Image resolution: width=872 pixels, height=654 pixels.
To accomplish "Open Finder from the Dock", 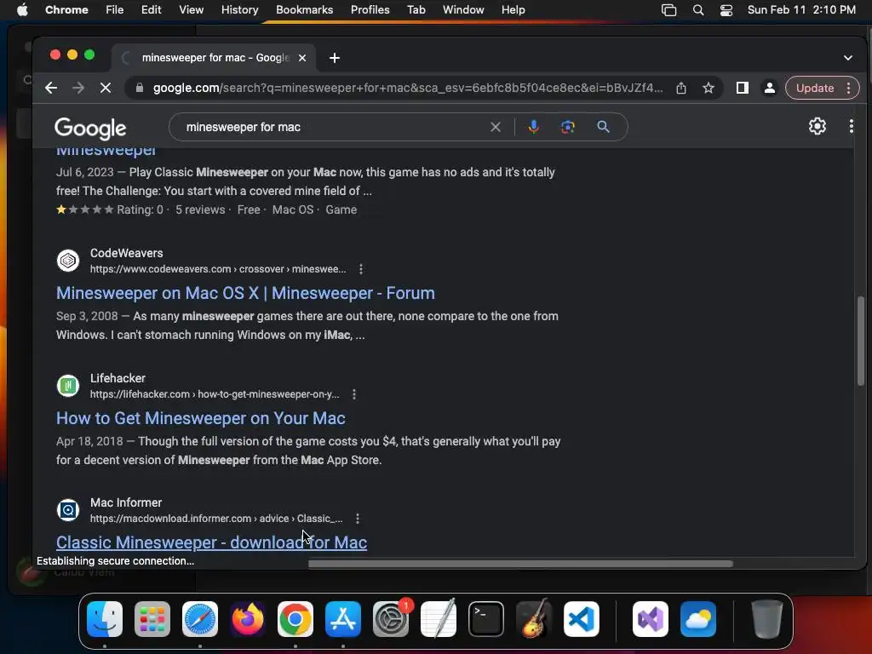I will tap(105, 619).
